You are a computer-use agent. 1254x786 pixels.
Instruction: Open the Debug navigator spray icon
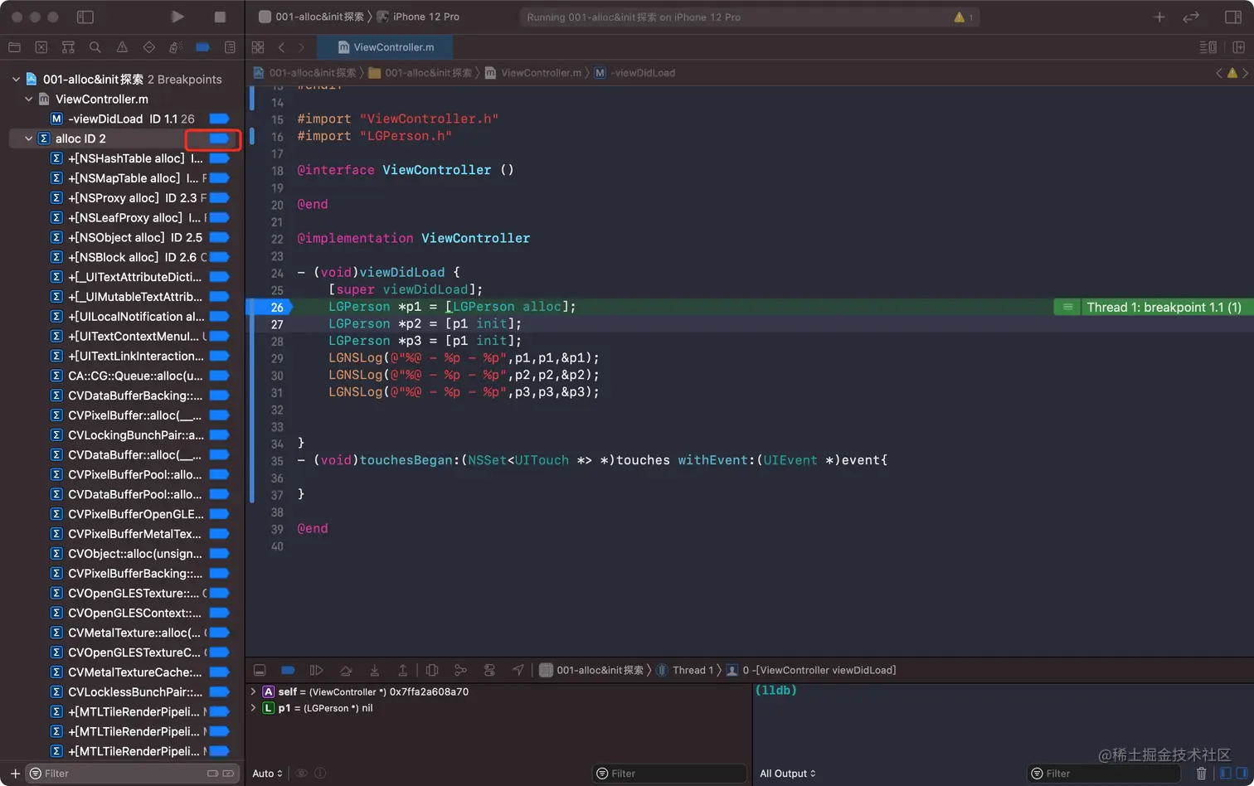point(176,47)
